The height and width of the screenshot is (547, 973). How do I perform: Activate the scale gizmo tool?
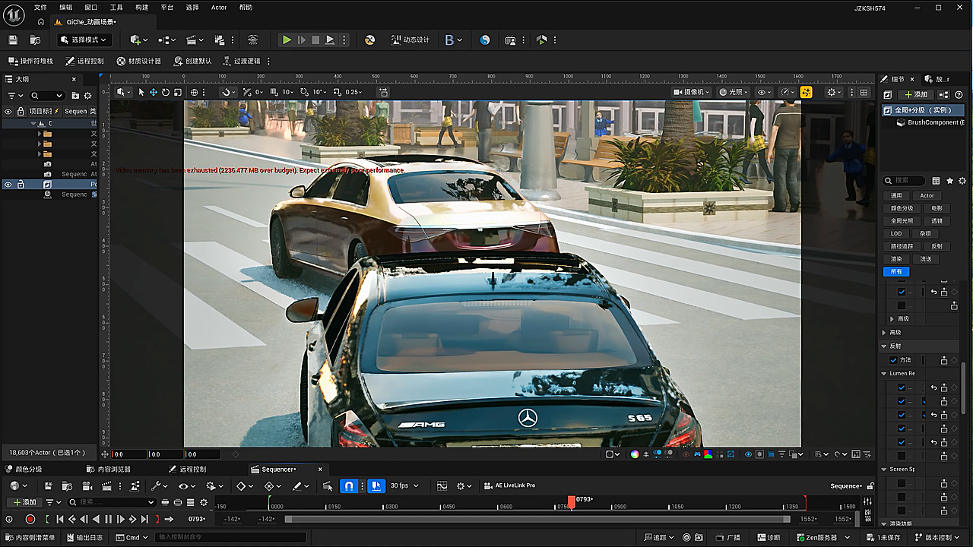click(178, 92)
